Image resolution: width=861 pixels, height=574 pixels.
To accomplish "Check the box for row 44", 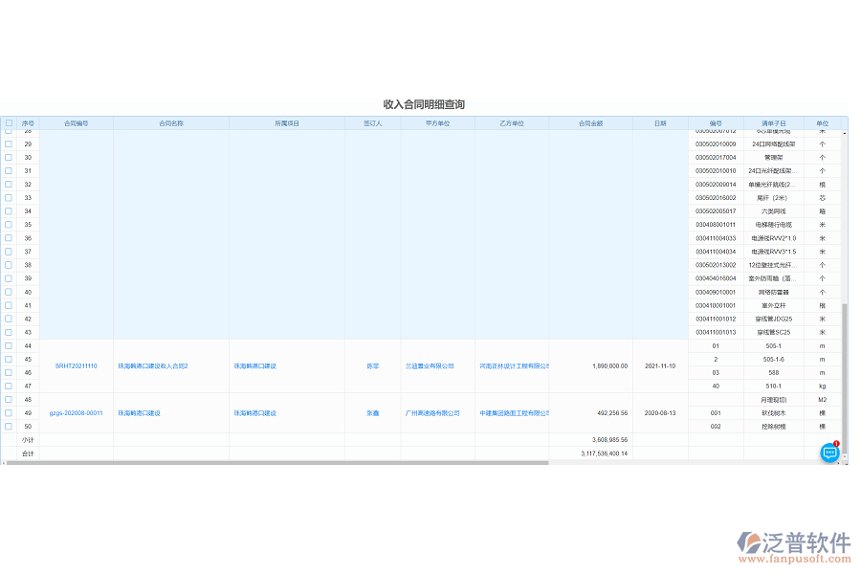I will [x=9, y=346].
